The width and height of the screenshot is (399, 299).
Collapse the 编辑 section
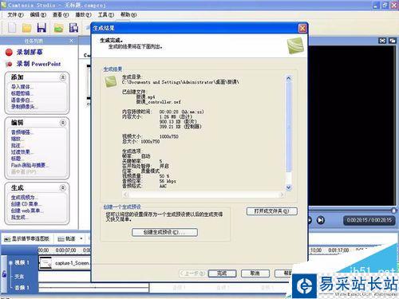(63, 123)
